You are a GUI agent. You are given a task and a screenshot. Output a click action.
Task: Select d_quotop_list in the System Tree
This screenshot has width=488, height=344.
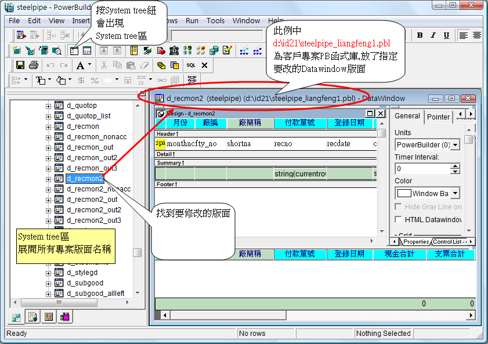pos(89,116)
